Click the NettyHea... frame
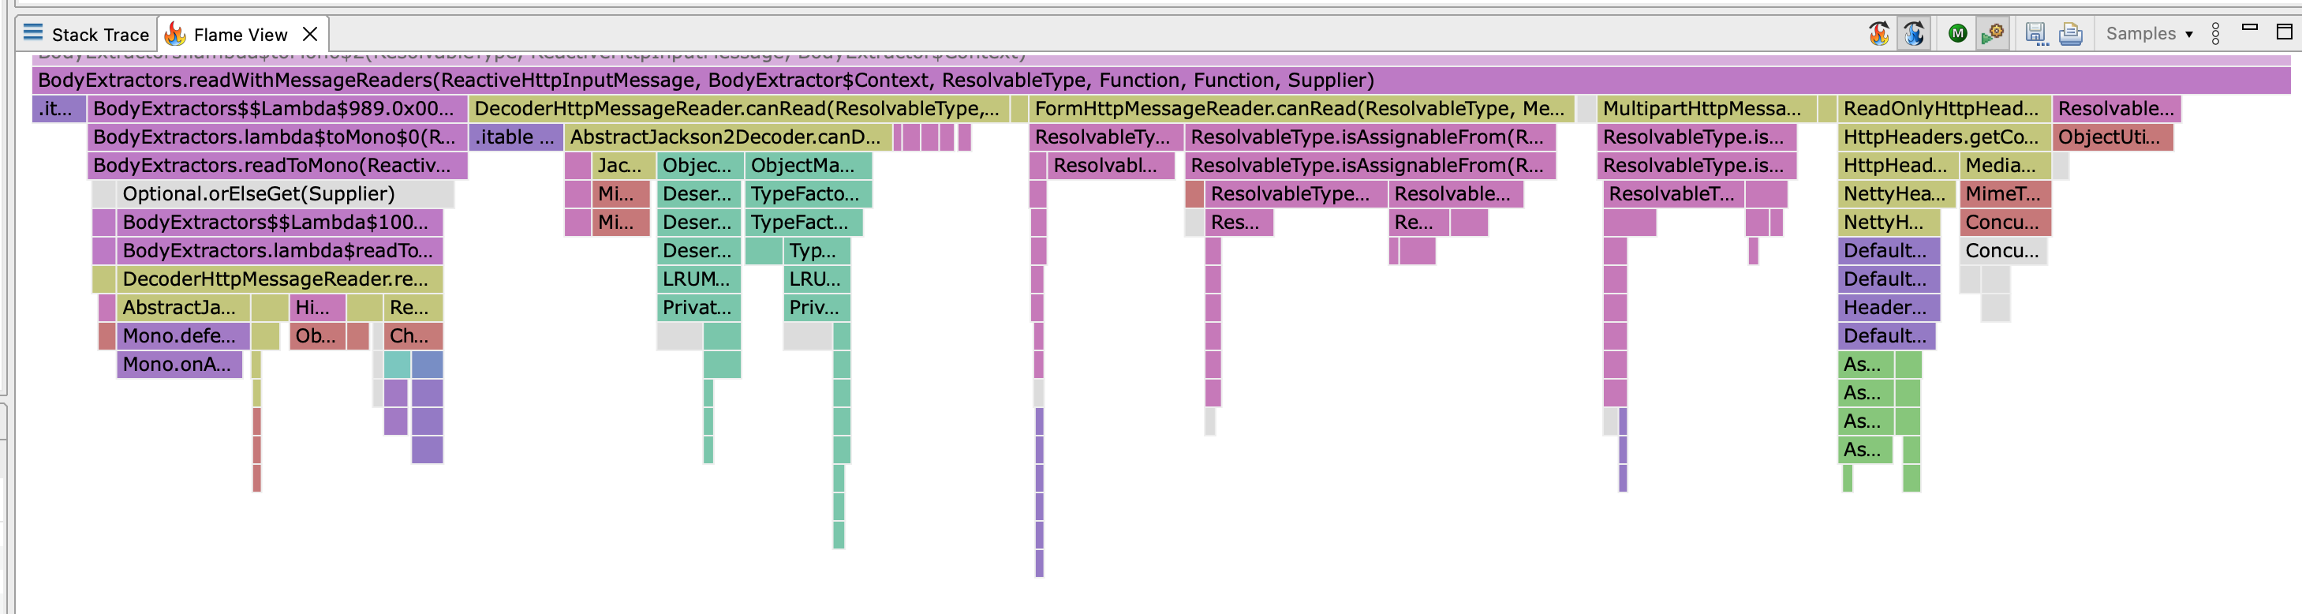2302x614 pixels. pos(1897,194)
